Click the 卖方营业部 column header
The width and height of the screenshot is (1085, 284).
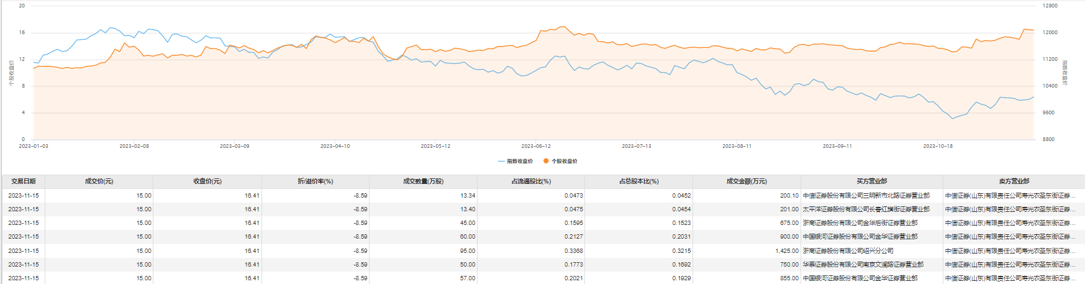[x=1014, y=181]
